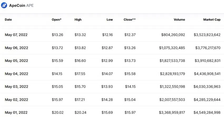Select the May 01, 2022 row date
The width and height of the screenshot is (224, 117).
pyautogui.click(x=16, y=113)
